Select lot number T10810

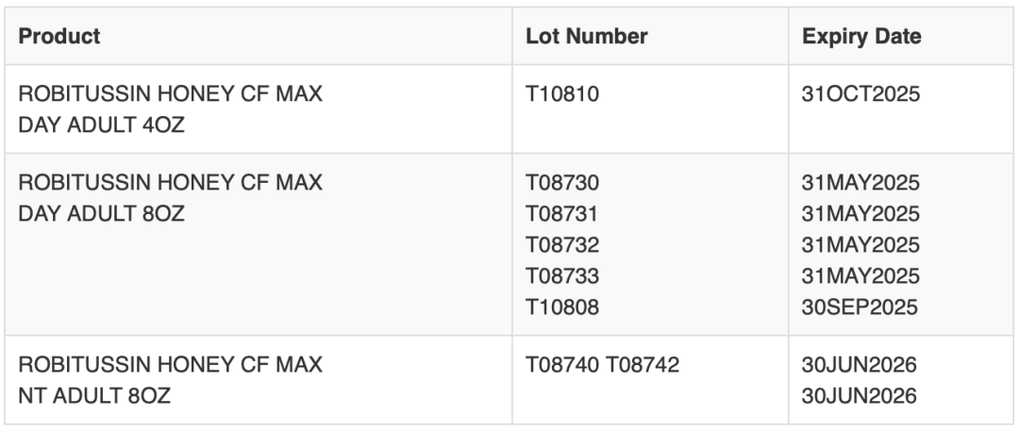(562, 94)
